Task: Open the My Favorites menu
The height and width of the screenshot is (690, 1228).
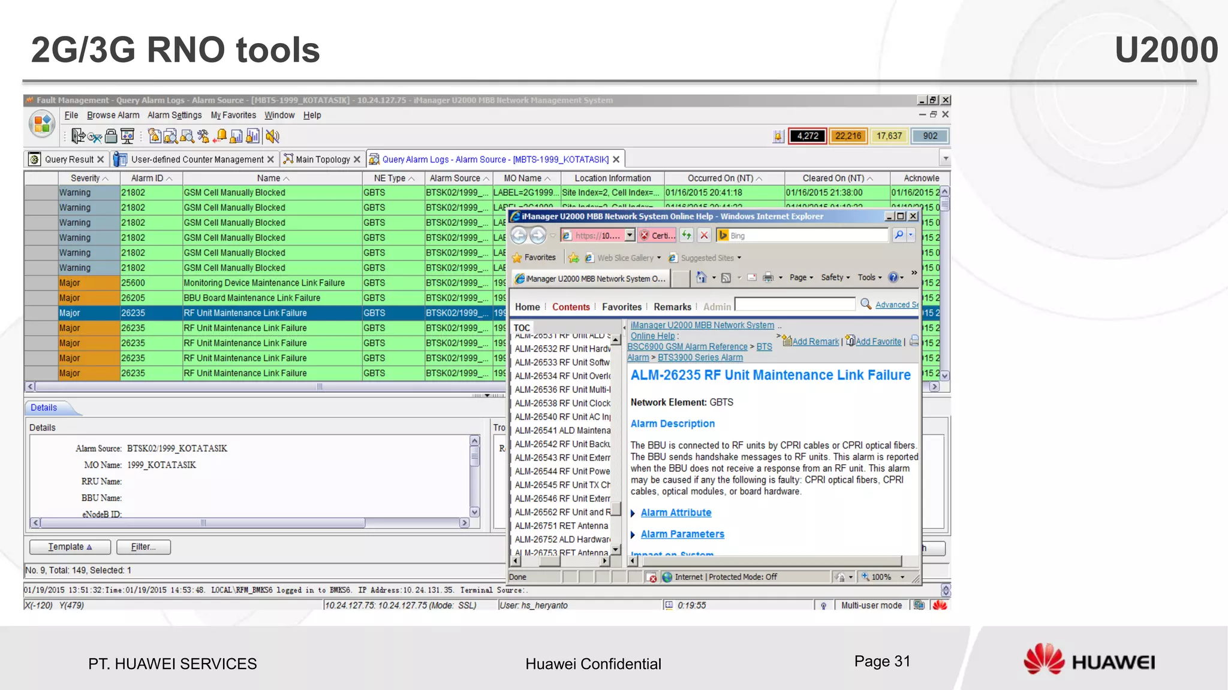Action: coord(233,115)
